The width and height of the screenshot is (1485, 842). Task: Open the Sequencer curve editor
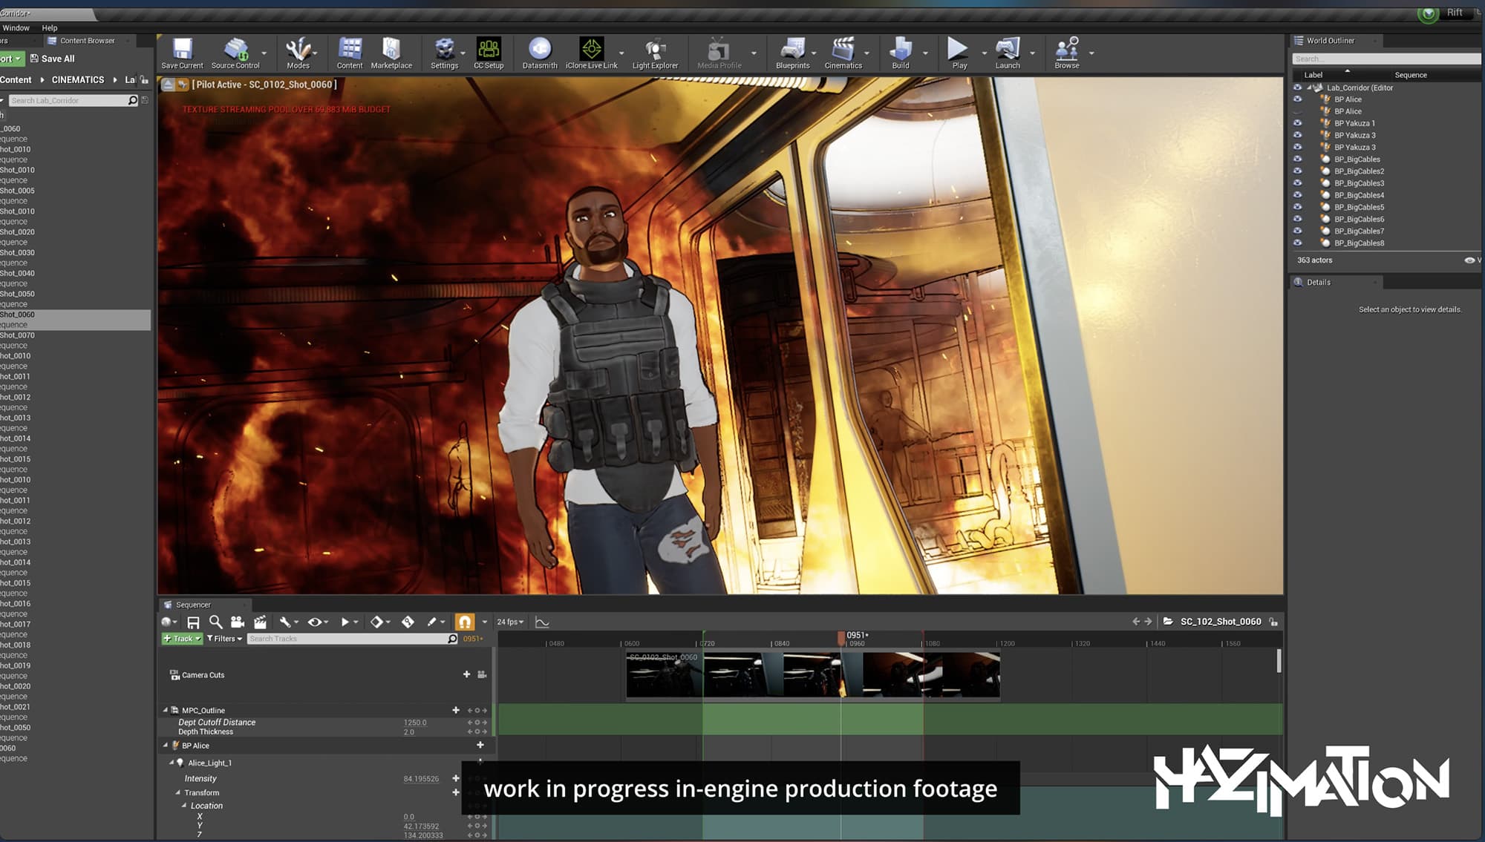click(x=542, y=622)
